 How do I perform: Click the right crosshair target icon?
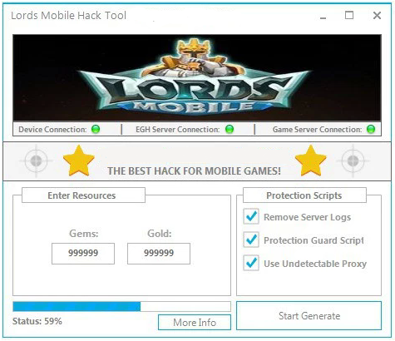click(x=353, y=161)
